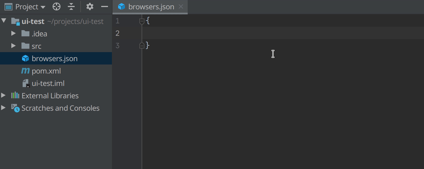Screen dimensions: 424x169
Task: Open the Project view dropdown arrow
Action: click(x=43, y=7)
